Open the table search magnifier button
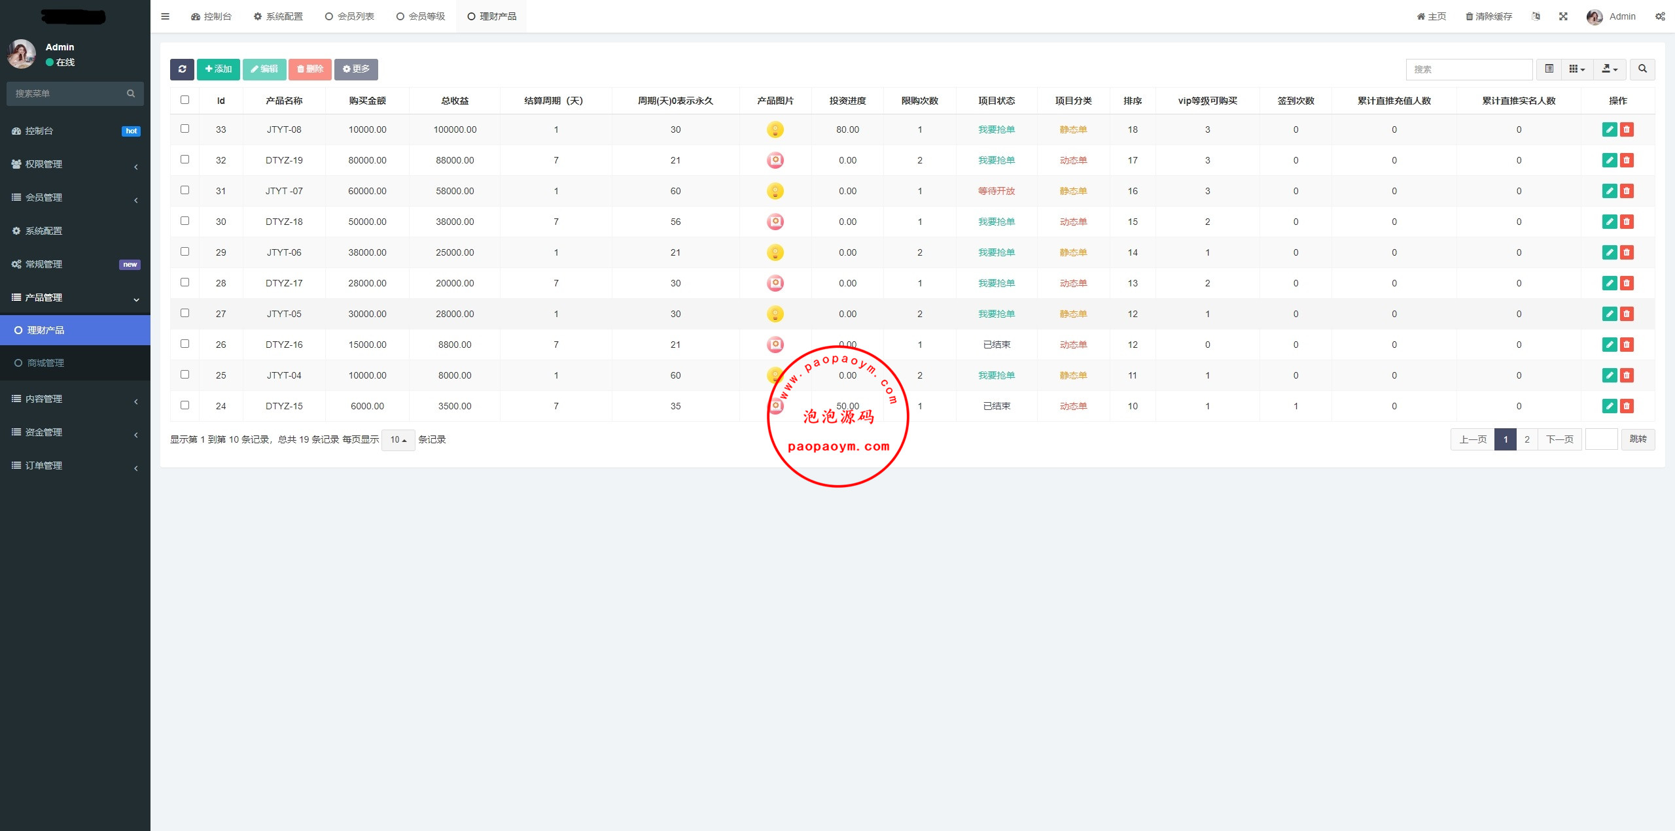 (x=1642, y=69)
